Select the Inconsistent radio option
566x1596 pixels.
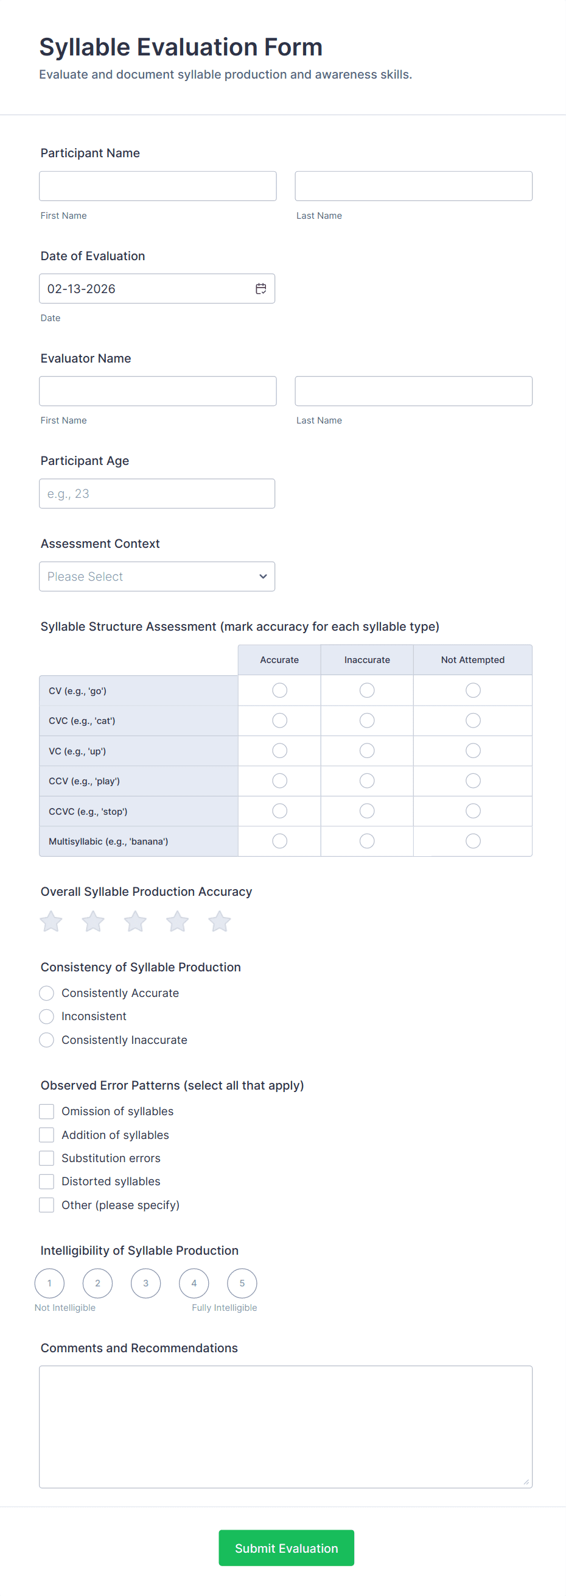point(46,1016)
